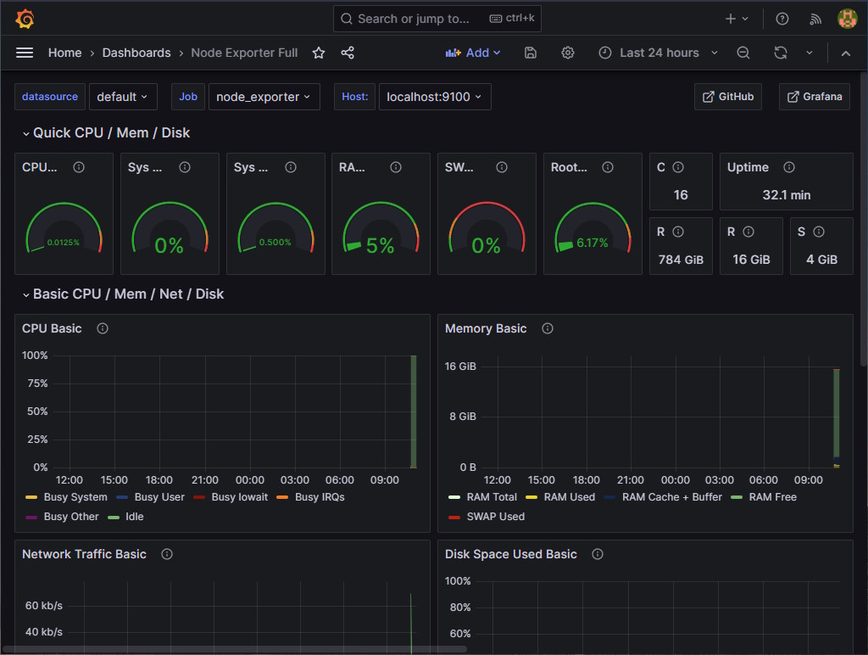Viewport: 868px width, 655px height.
Task: Click the Grafana button next to GitHub
Action: (x=814, y=96)
